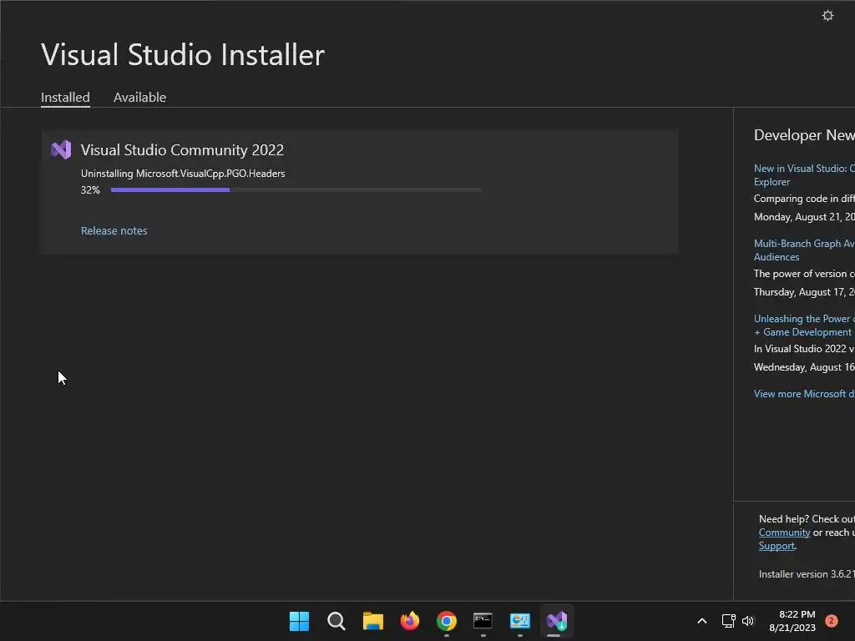Open Windows Search from the taskbar
855x641 pixels.
[336, 621]
